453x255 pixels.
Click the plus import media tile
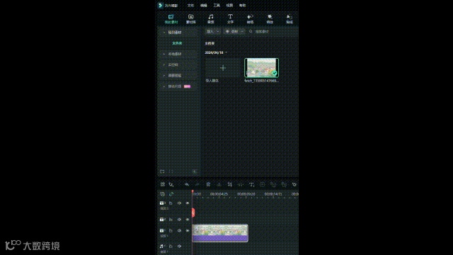[x=223, y=68]
